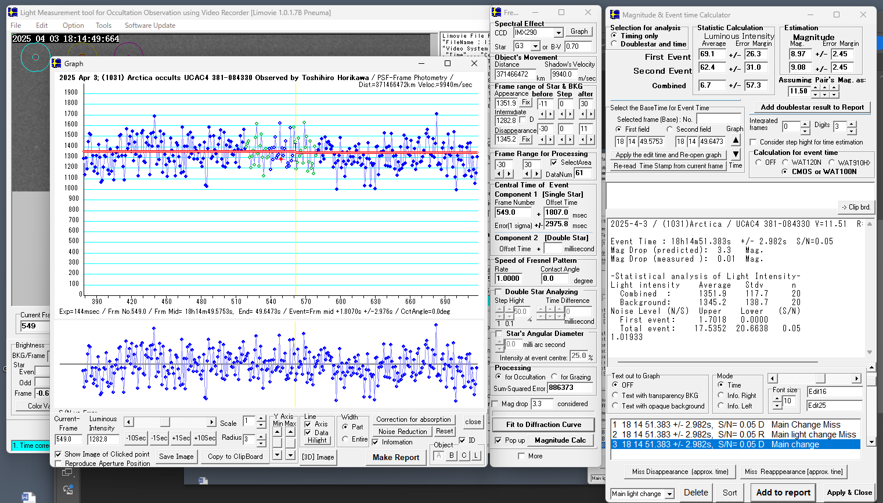Click the Make Report button

point(395,457)
